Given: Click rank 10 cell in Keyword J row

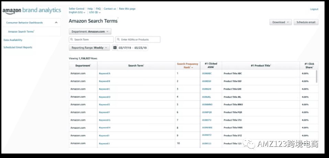Looking at the screenshot, I should pyautogui.click(x=188, y=143).
